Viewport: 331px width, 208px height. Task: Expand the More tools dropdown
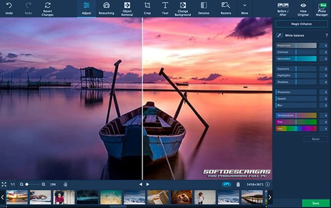coord(244,9)
